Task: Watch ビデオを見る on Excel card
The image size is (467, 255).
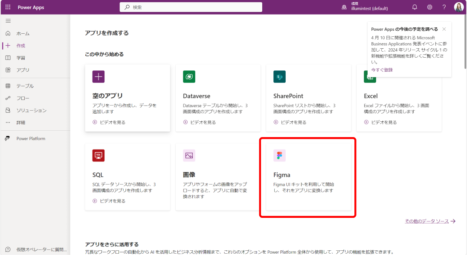Action: click(x=384, y=122)
